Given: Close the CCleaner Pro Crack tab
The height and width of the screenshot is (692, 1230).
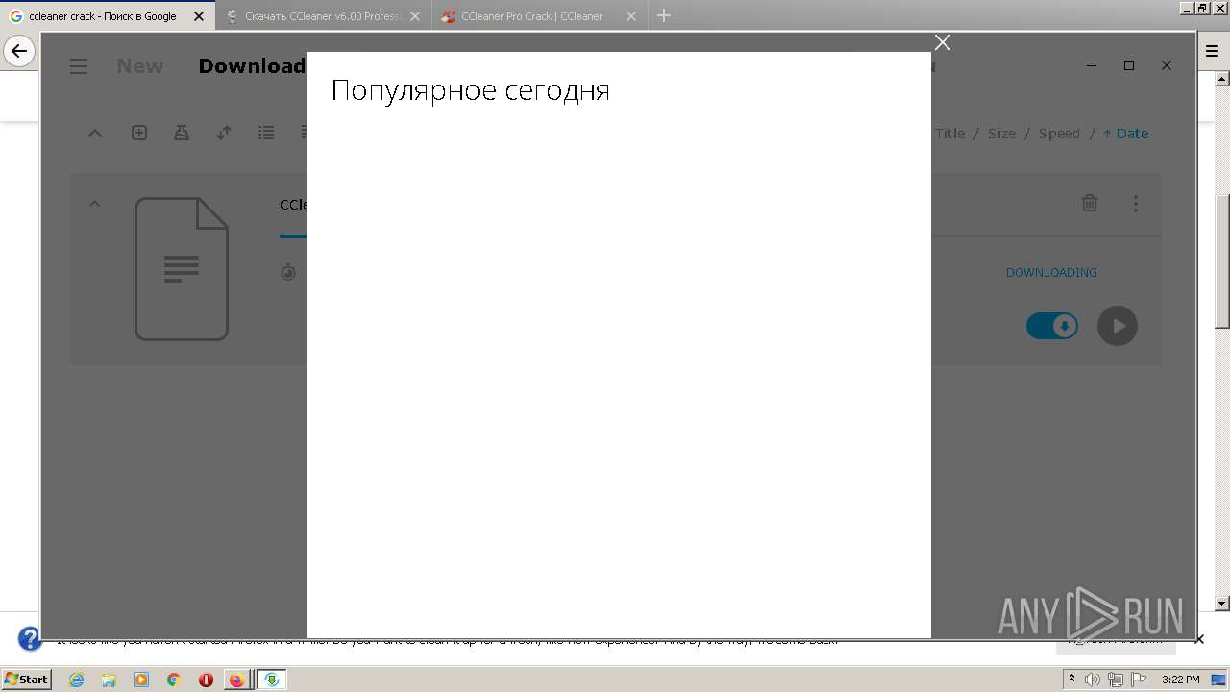Looking at the screenshot, I should coord(631,16).
